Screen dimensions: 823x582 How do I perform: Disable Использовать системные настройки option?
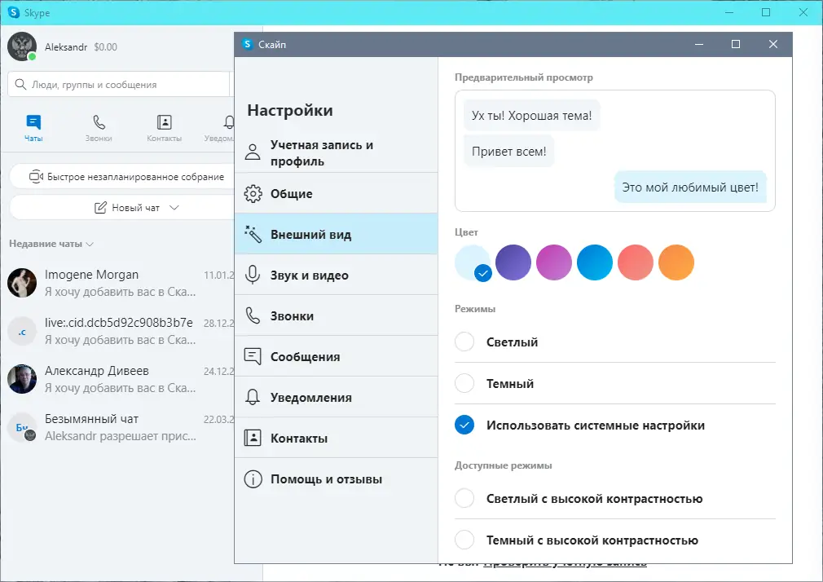pos(464,425)
